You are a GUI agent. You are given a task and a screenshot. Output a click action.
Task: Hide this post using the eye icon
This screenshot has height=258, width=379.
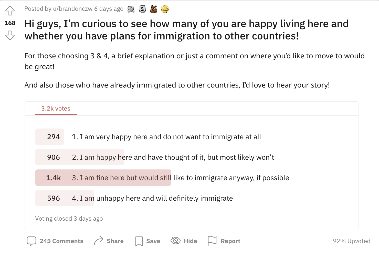(x=176, y=241)
